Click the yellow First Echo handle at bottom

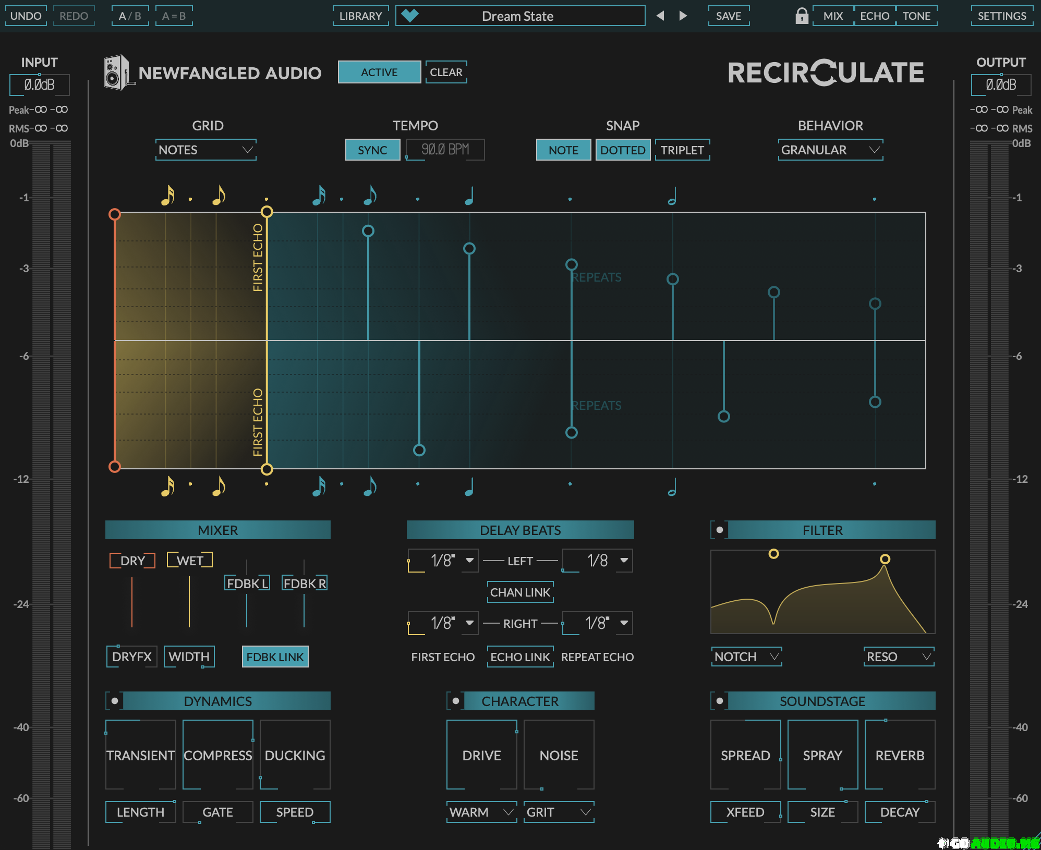click(267, 469)
